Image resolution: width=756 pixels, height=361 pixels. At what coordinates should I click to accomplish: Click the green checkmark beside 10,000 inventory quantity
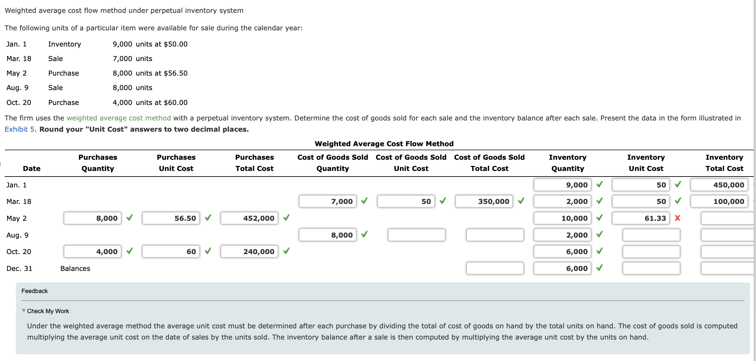(x=599, y=217)
